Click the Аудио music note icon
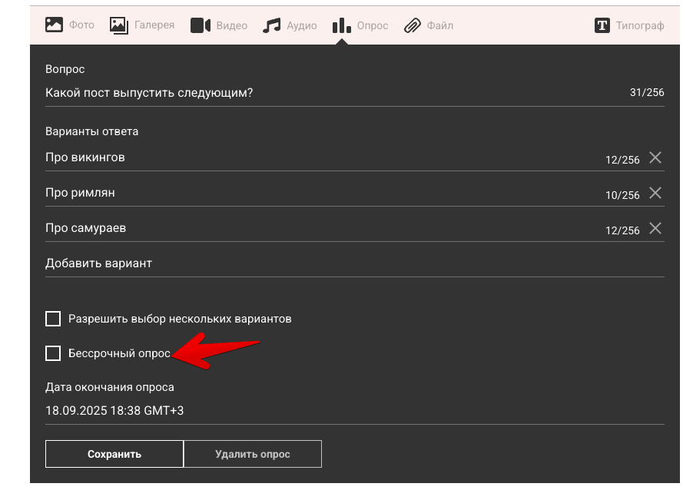The height and width of the screenshot is (490, 683). click(x=271, y=25)
